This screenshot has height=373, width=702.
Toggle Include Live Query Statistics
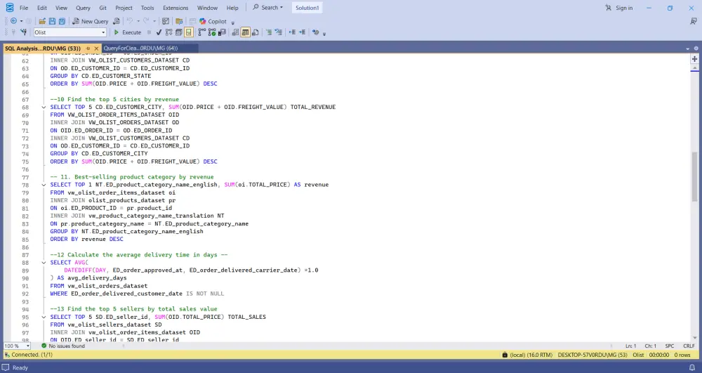coord(212,32)
